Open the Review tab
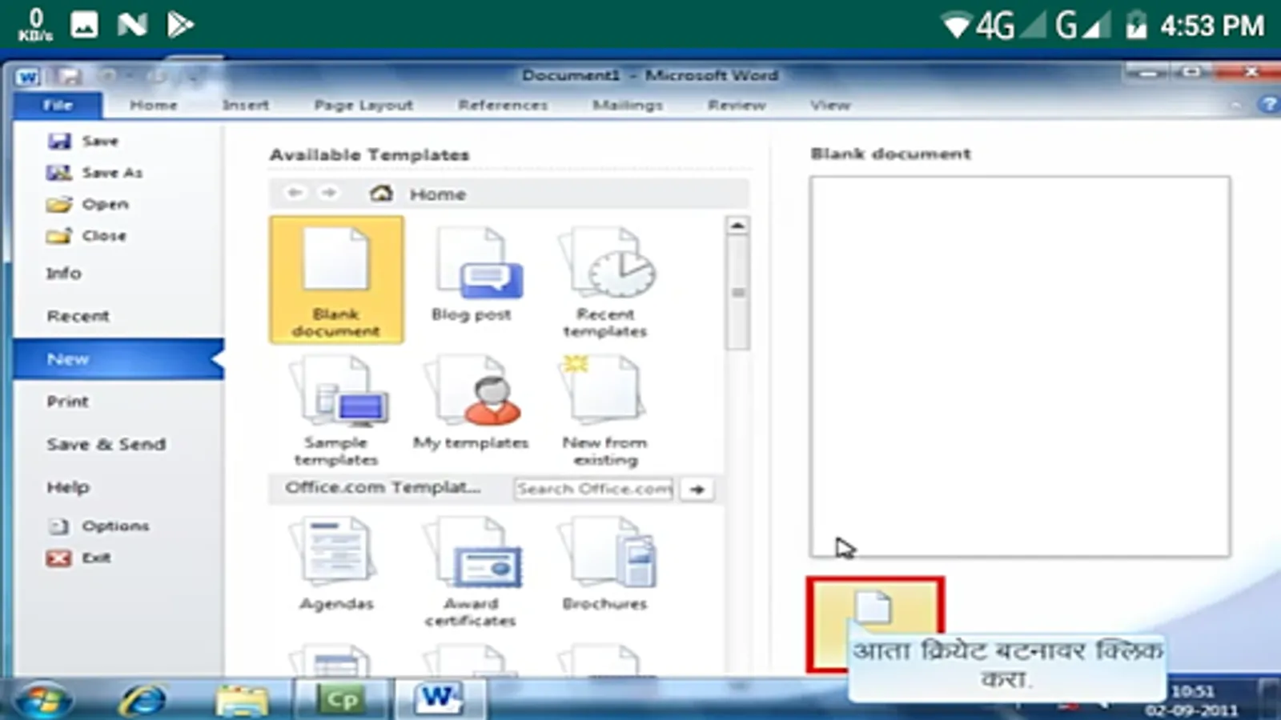1281x720 pixels. tap(737, 105)
